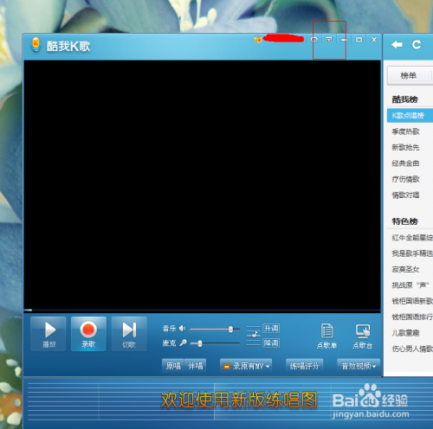Open the 点歌台 song station
This screenshot has width=433, height=429.
[363, 336]
